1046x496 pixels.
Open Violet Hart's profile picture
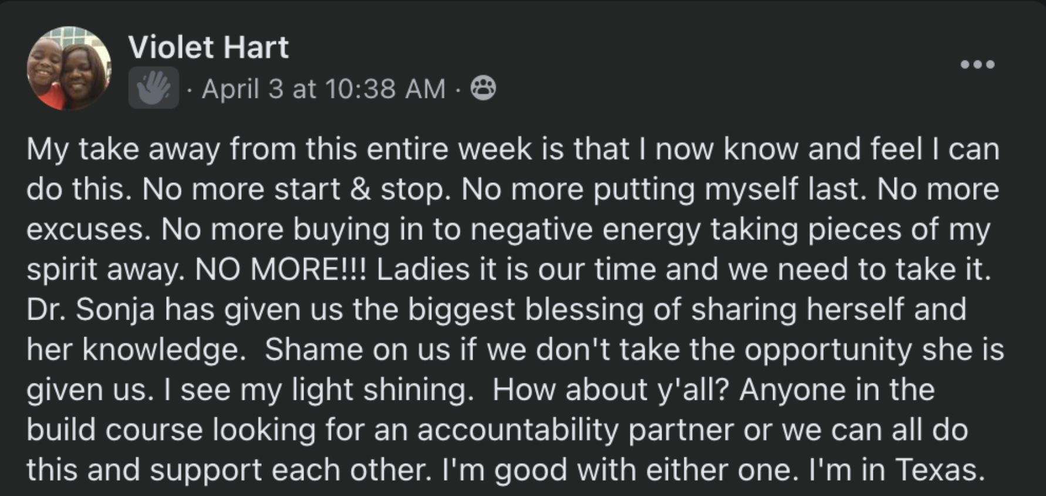point(69,68)
